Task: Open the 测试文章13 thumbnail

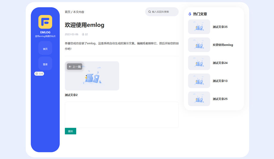Action: pyautogui.click(x=199, y=81)
